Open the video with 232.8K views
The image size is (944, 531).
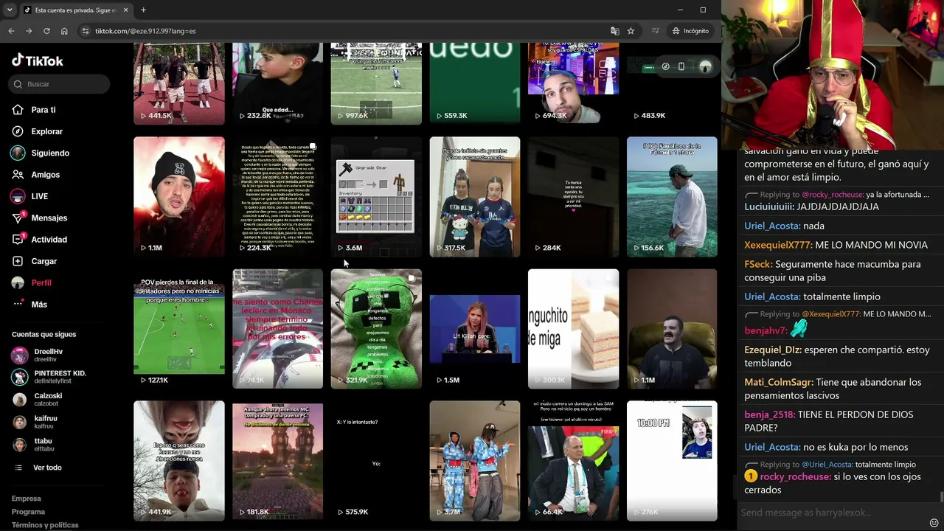click(277, 83)
